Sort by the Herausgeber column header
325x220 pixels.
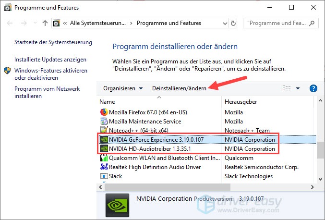(240, 102)
